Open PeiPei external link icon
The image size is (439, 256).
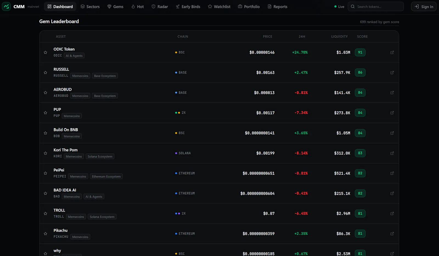pos(392,173)
